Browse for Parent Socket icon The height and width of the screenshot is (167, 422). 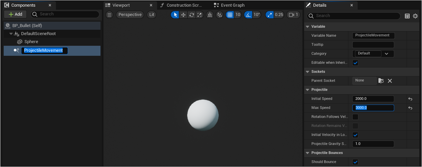point(381,81)
